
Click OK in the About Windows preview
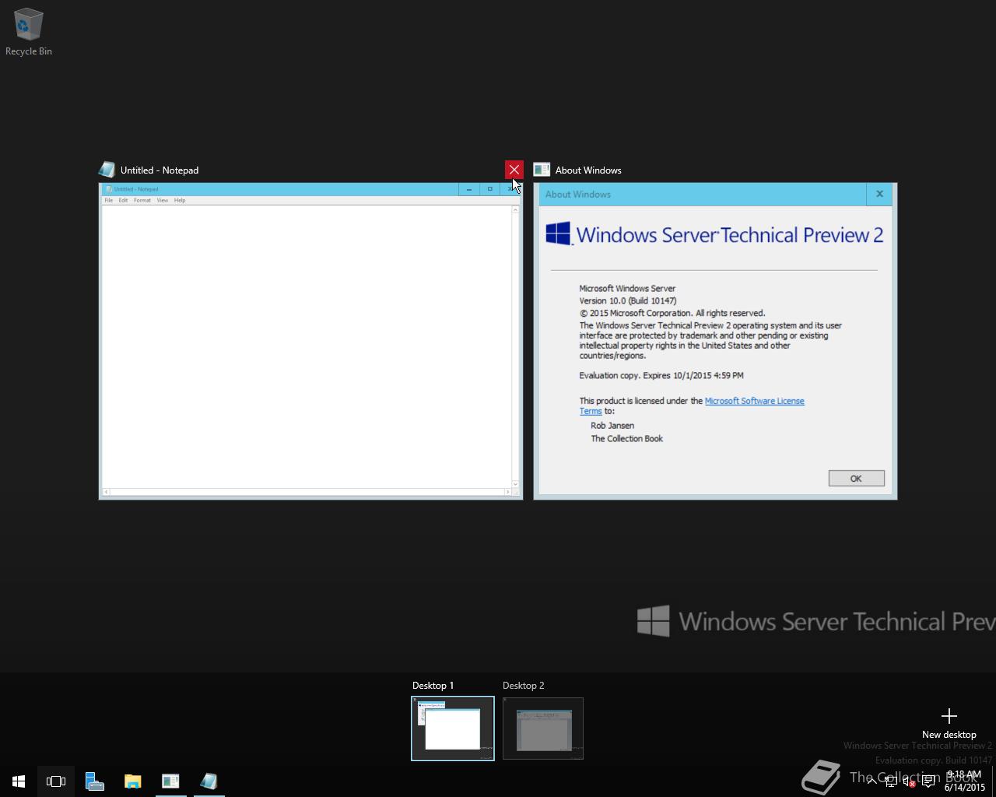click(x=856, y=479)
